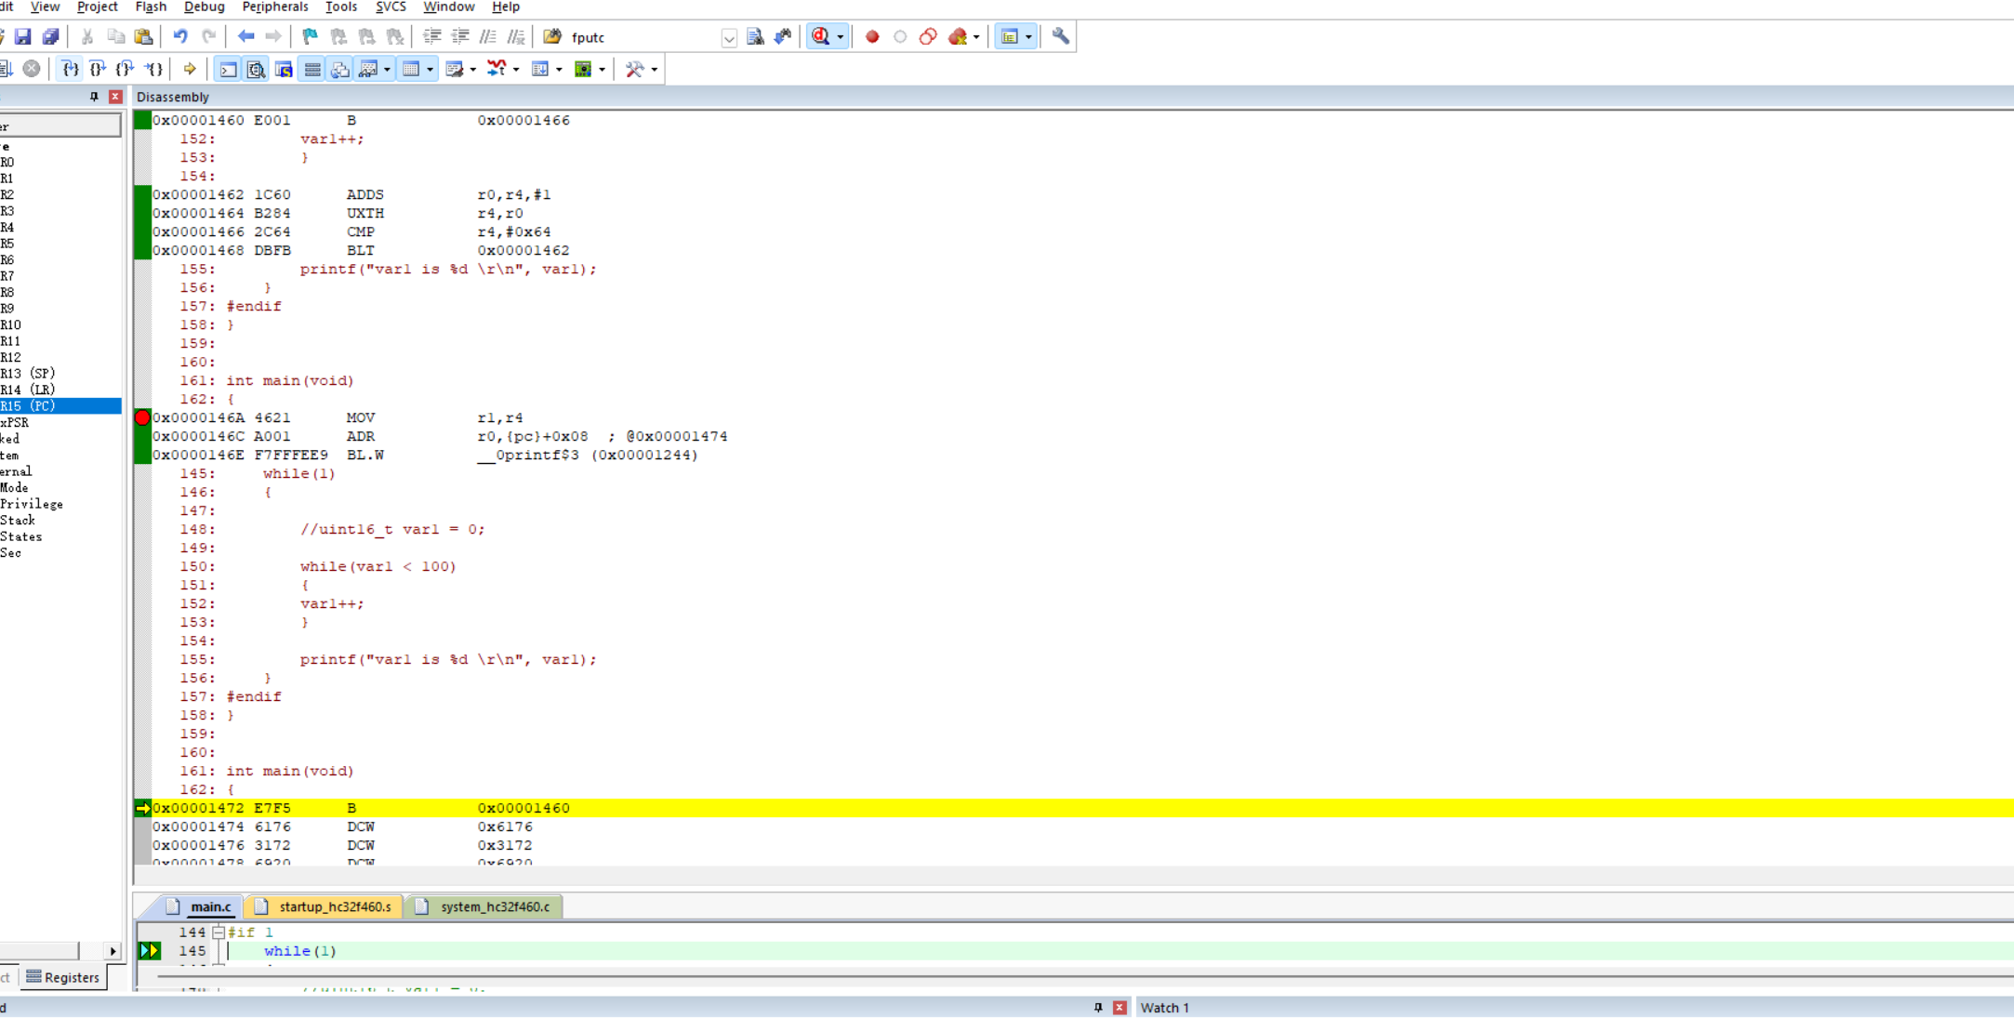2014x1018 pixels.
Task: Expand the Kill Breakpoints dropdown arrow
Action: pyautogui.click(x=976, y=37)
